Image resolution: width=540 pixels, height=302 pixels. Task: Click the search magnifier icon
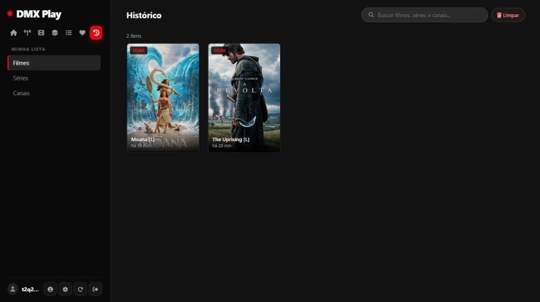tap(371, 15)
